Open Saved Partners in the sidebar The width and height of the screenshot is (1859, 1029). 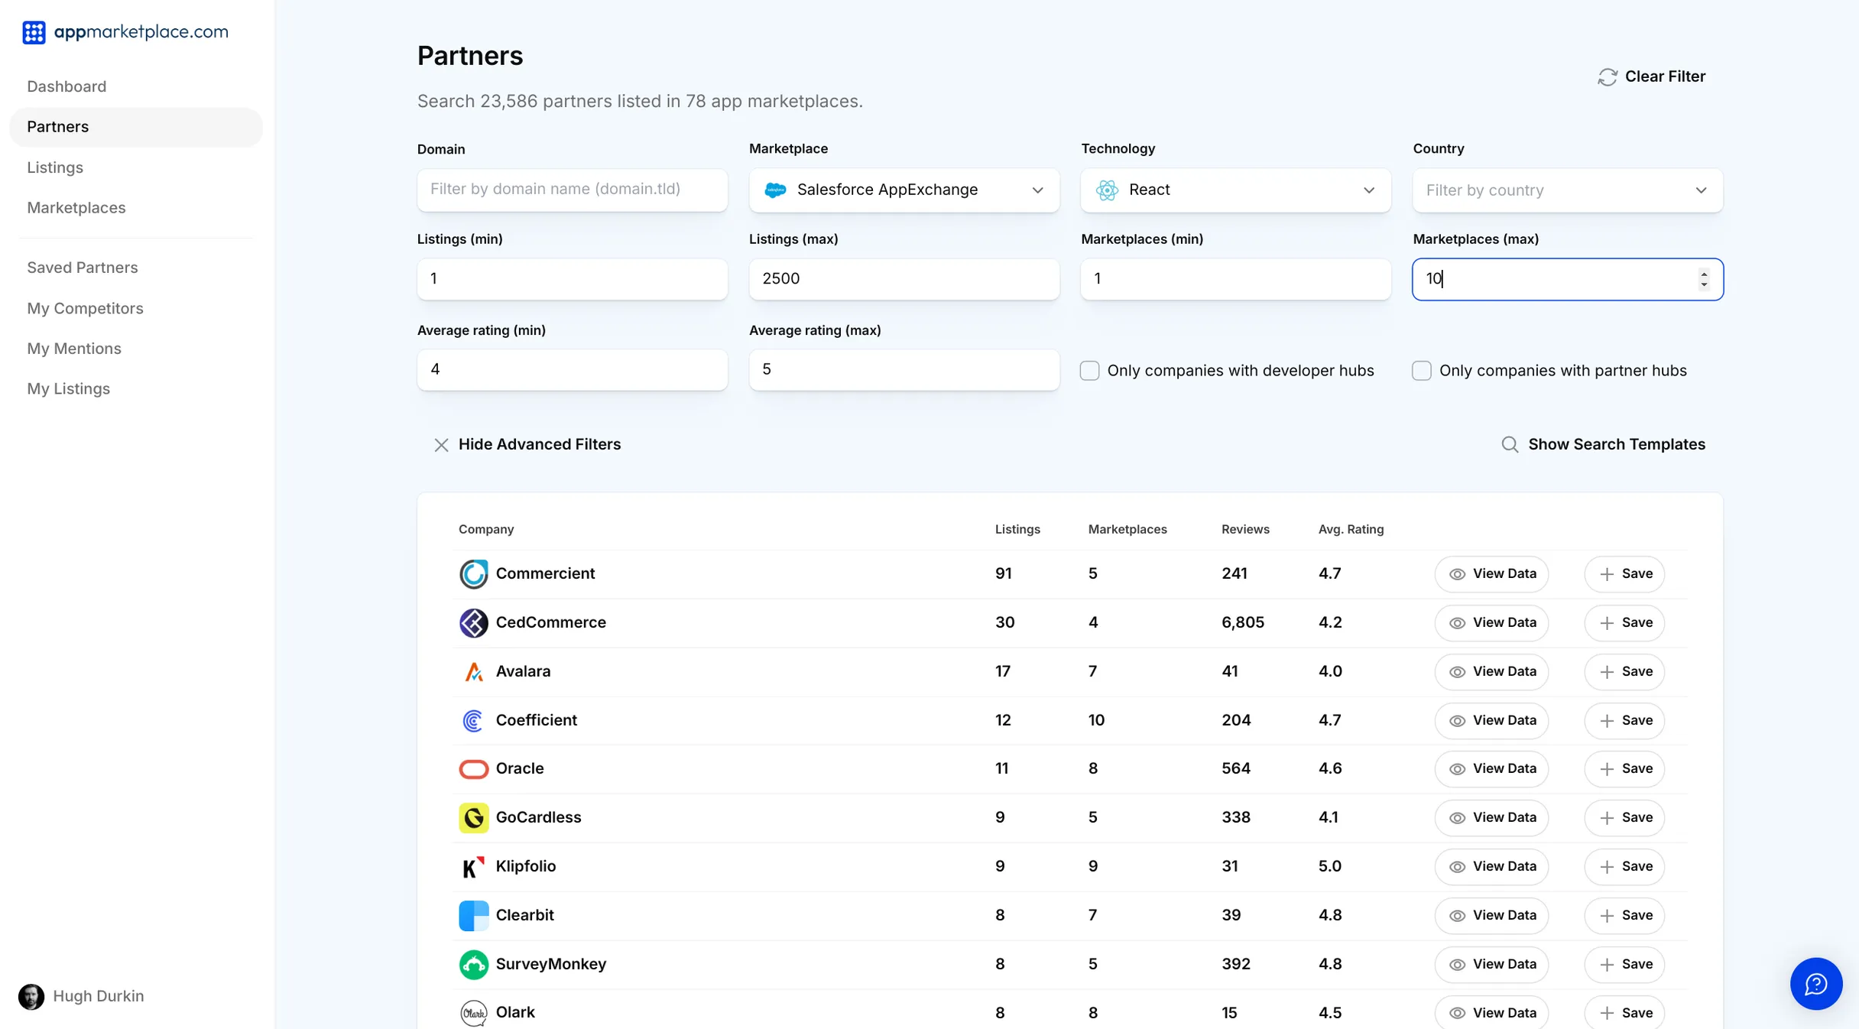[x=83, y=268]
